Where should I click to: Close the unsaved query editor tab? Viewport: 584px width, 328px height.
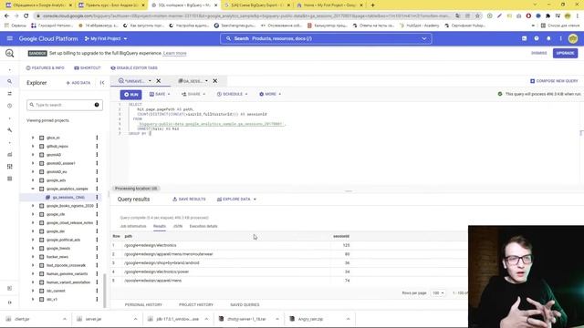point(158,81)
